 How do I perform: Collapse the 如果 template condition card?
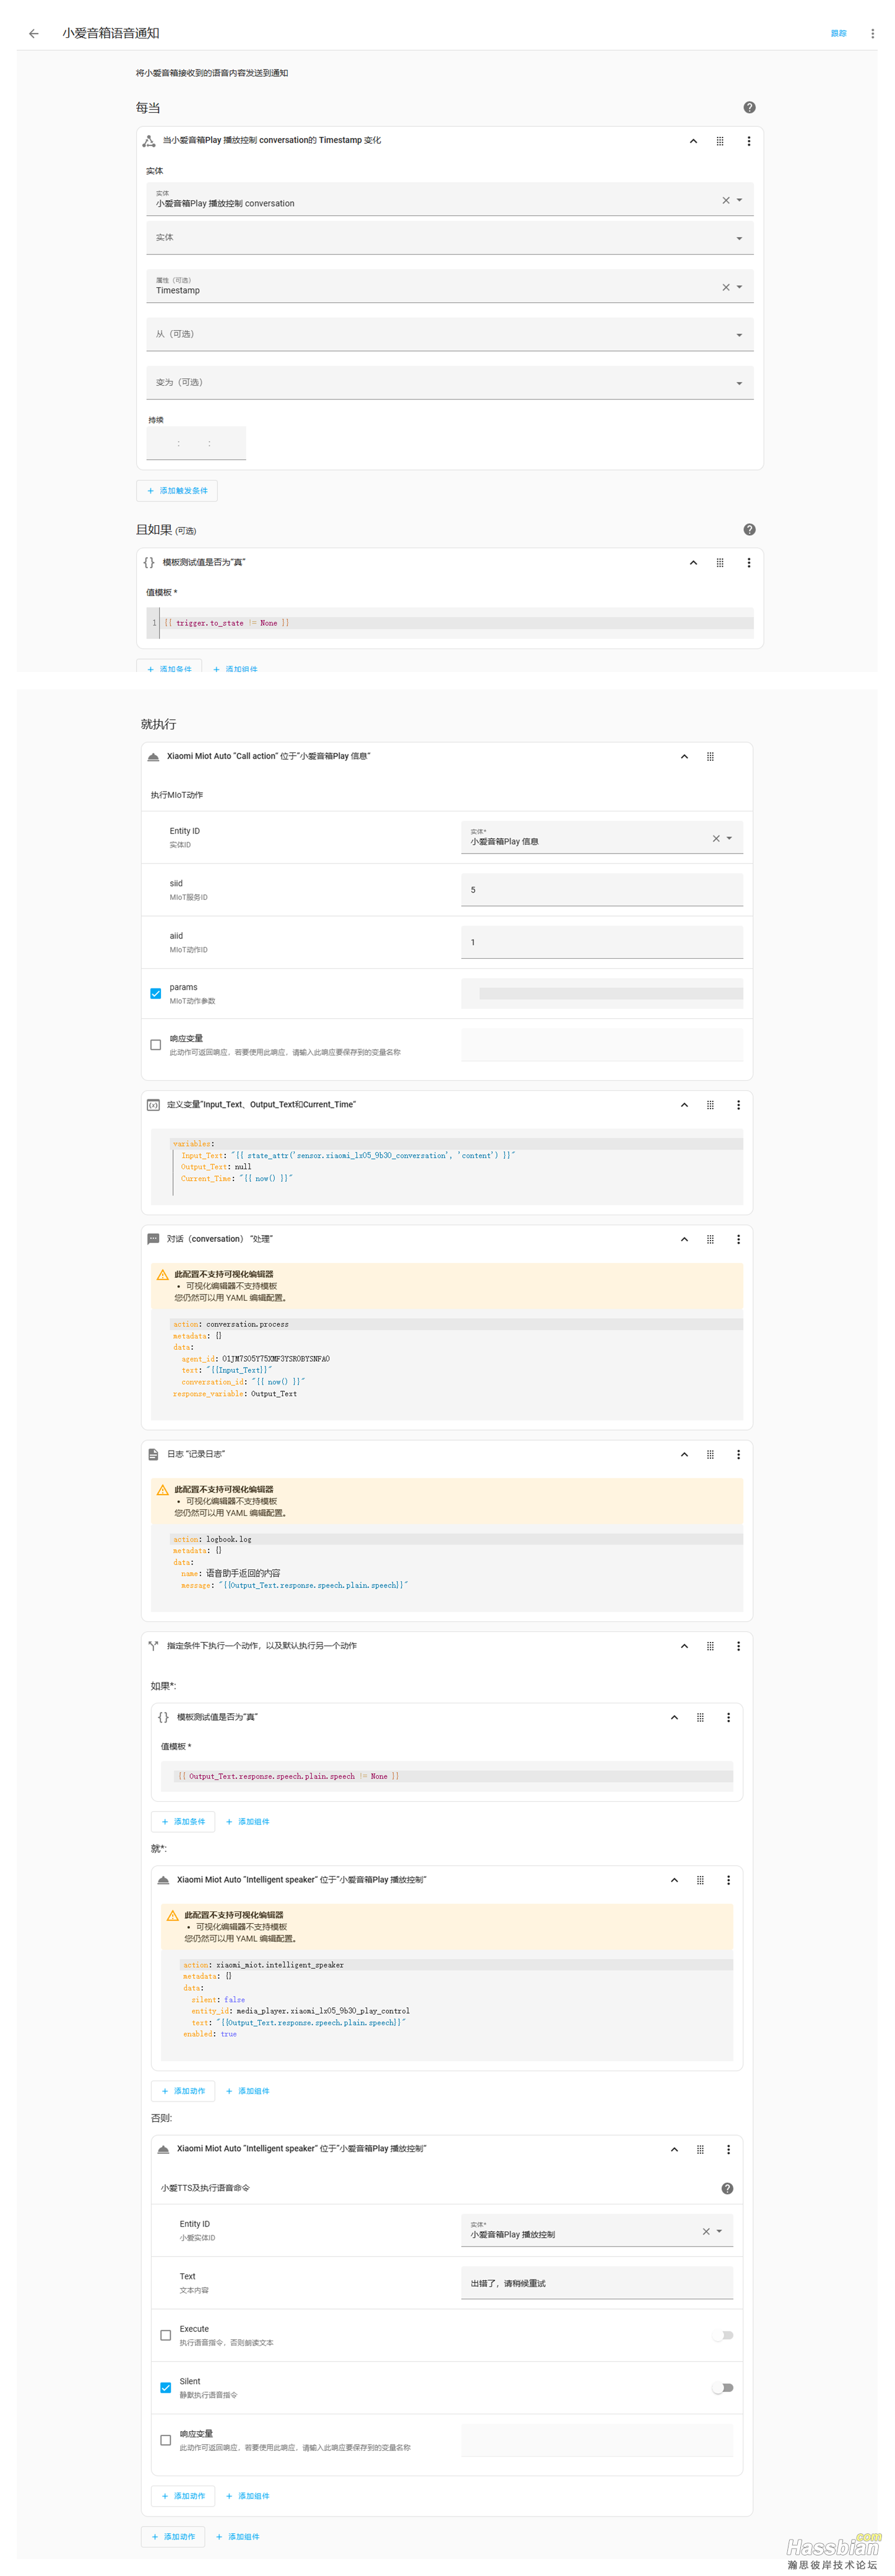[x=673, y=1717]
